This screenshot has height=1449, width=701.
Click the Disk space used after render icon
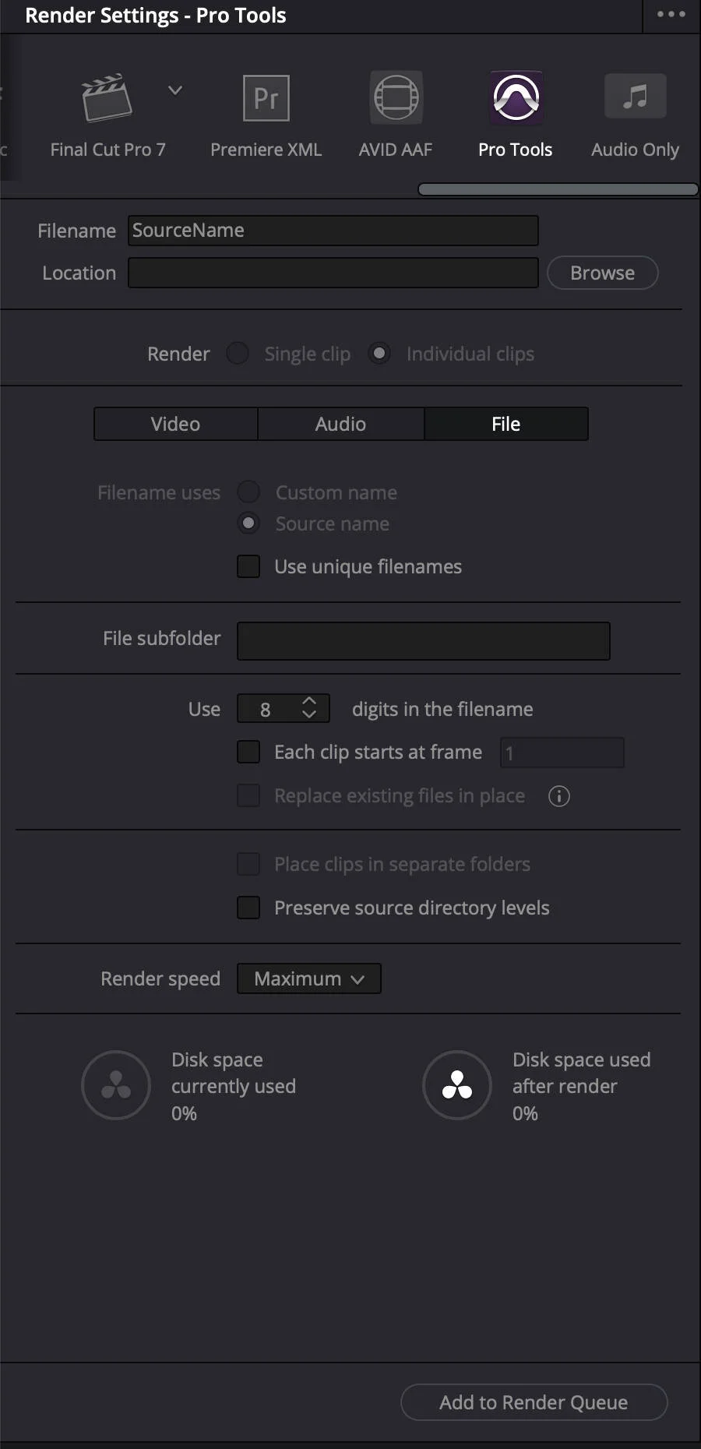pyautogui.click(x=457, y=1085)
